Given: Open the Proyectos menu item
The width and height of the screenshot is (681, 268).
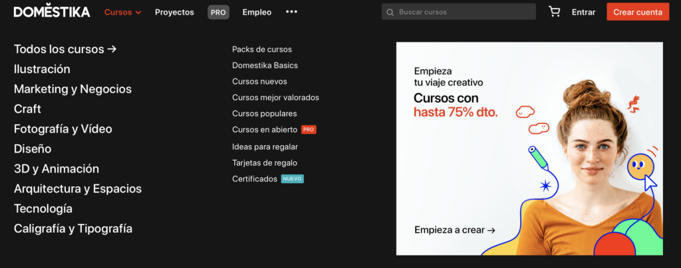Looking at the screenshot, I should click(174, 12).
